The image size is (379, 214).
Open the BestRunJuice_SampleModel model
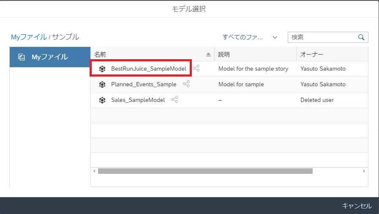point(148,69)
